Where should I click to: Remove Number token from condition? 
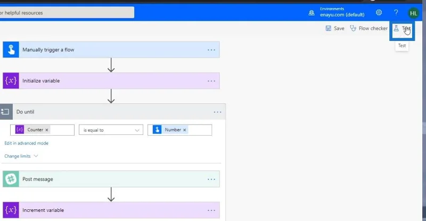184,130
